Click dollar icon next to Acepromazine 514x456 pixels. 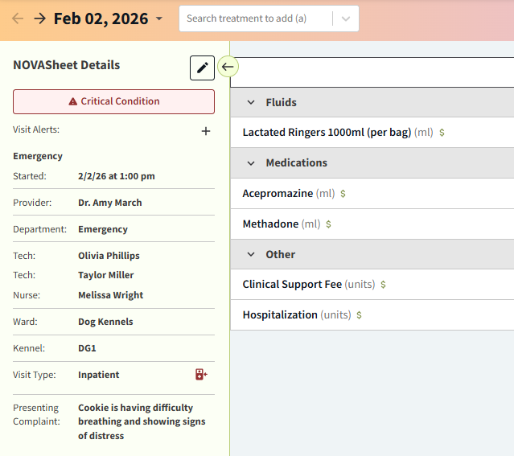point(343,194)
